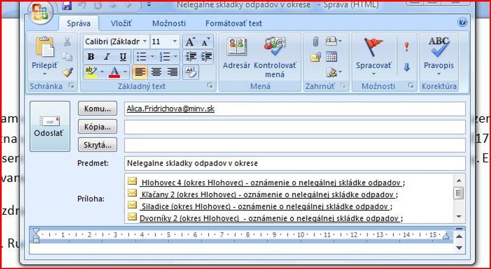Attach an Outlook item envelope icon
The height and width of the screenshot is (269, 491).
pos(316,57)
